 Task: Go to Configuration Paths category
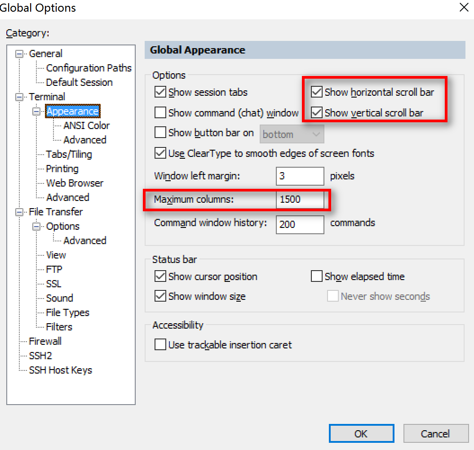tap(89, 68)
